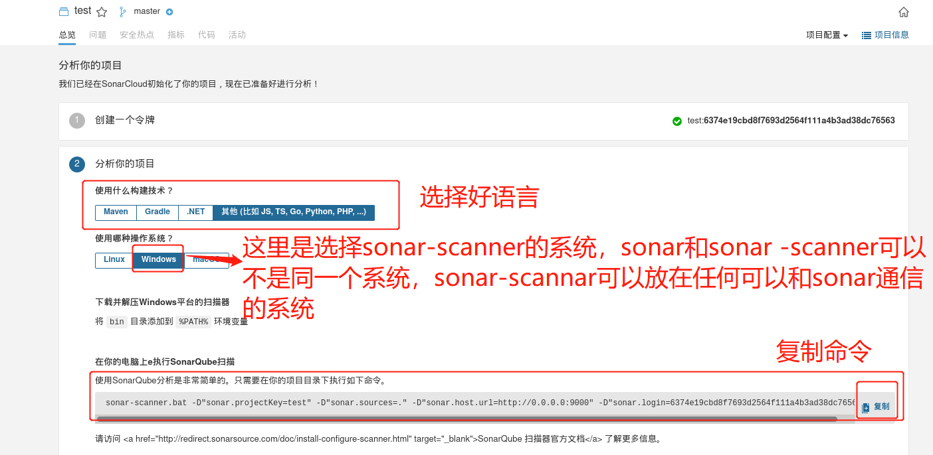The height and width of the screenshot is (455, 933).
Task: Expand step 1 创建一个令牌
Action: [125, 120]
